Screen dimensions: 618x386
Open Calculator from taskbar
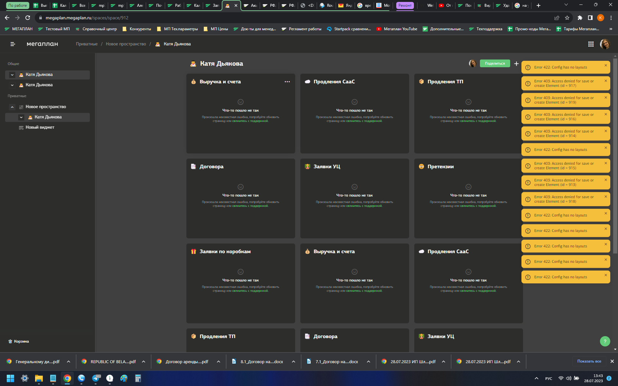138,378
